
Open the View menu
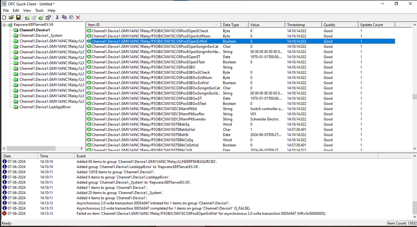click(x=27, y=10)
